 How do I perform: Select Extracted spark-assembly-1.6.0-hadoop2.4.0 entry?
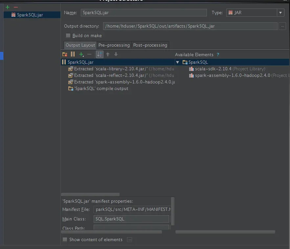121,82
